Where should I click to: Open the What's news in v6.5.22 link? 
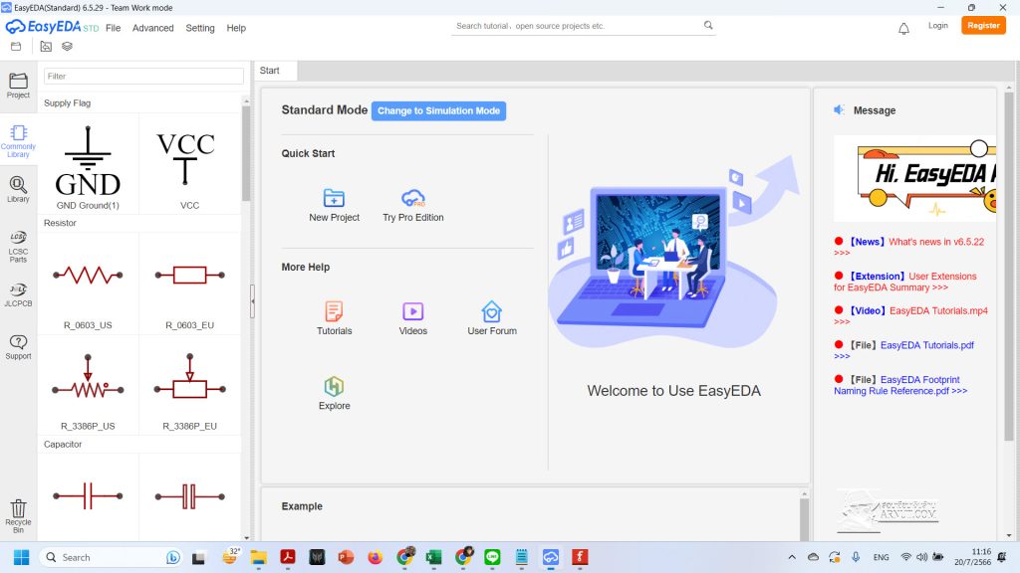pos(936,242)
